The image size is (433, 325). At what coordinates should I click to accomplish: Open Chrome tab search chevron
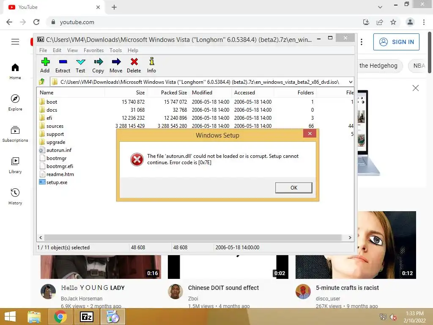pos(380,7)
